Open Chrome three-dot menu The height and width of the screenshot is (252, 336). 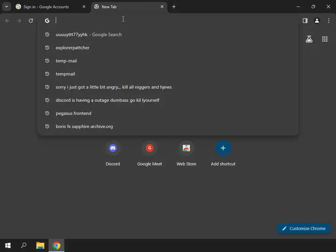click(x=328, y=21)
